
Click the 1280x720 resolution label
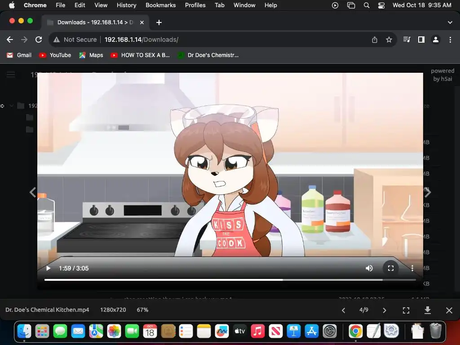[113, 310]
